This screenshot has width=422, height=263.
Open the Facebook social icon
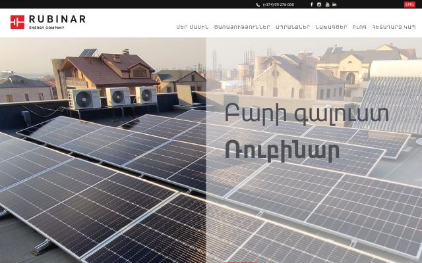pos(312,5)
